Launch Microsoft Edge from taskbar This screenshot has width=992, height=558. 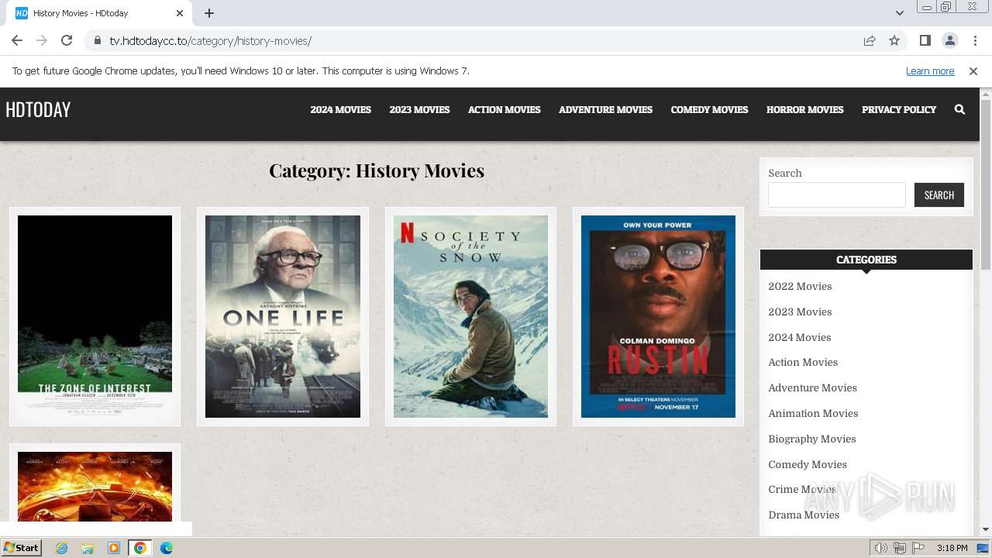167,548
